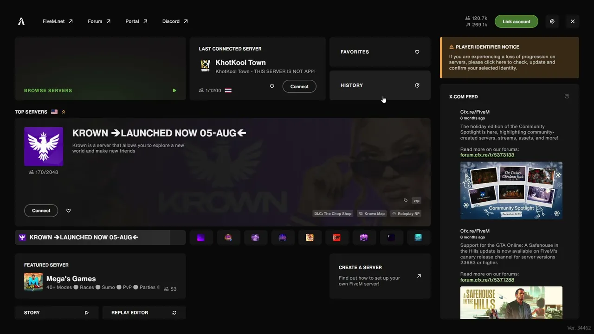
Task: Click the KROWN eagle logo thumbnail
Action: [44, 147]
